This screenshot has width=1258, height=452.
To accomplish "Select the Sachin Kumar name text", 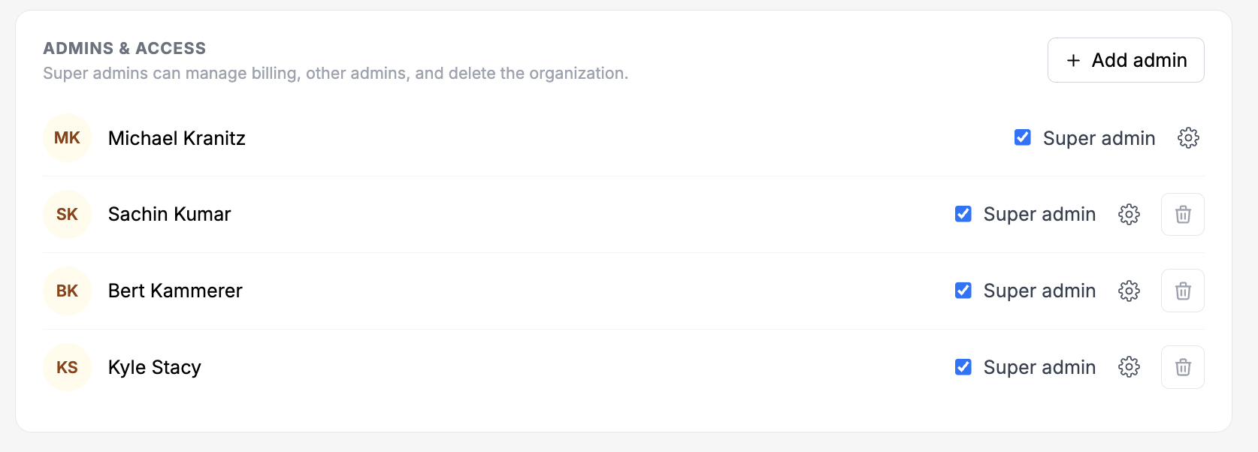I will 169,214.
